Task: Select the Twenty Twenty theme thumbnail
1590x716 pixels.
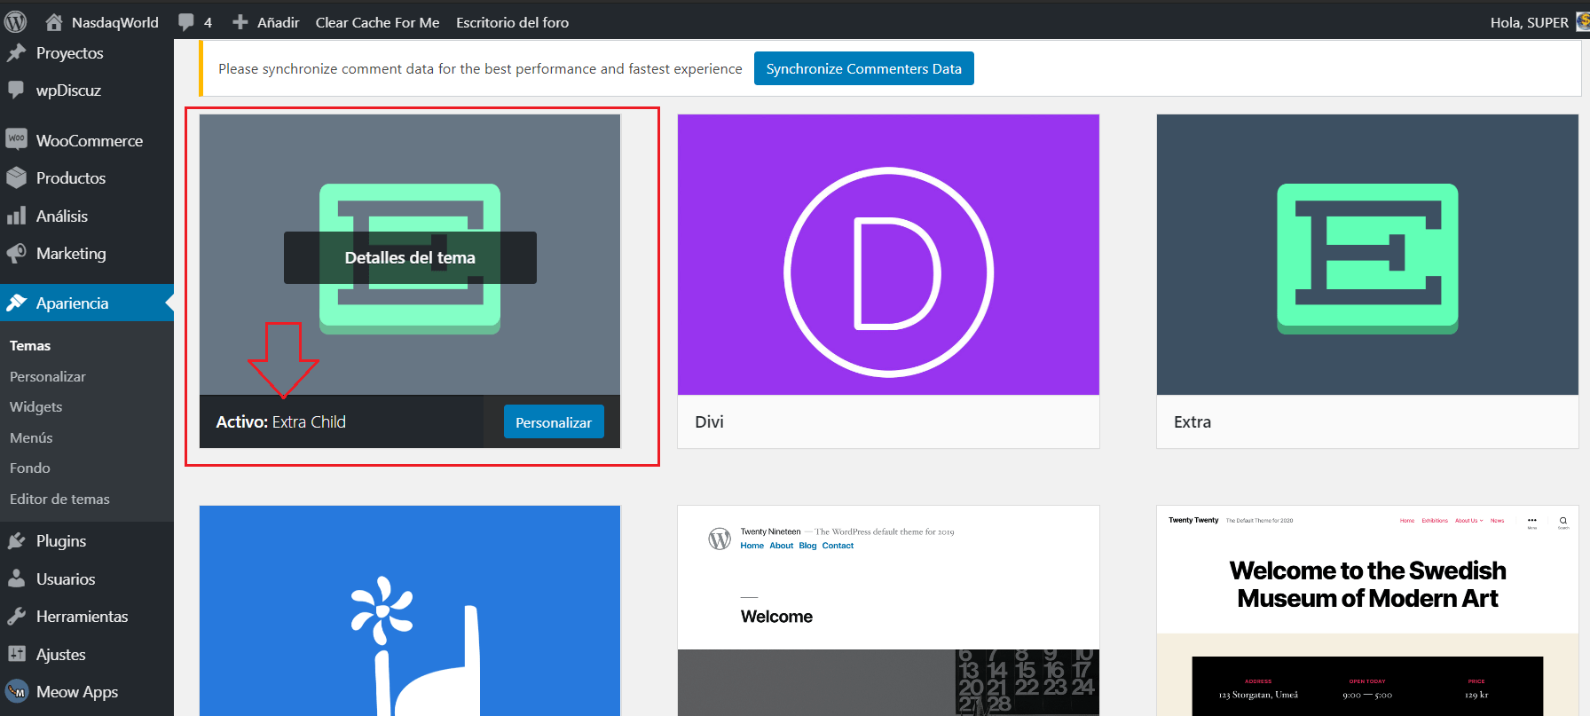Action: point(1367,610)
